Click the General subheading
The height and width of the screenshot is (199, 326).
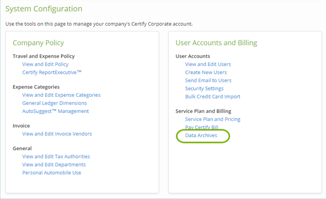click(22, 149)
